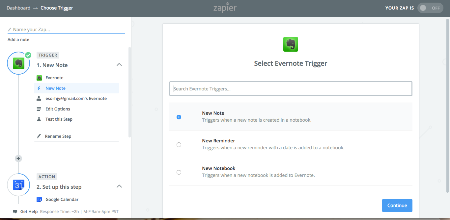The height and width of the screenshot is (220, 450).
Task: Click the flask icon beside Test this Step
Action: 39,119
